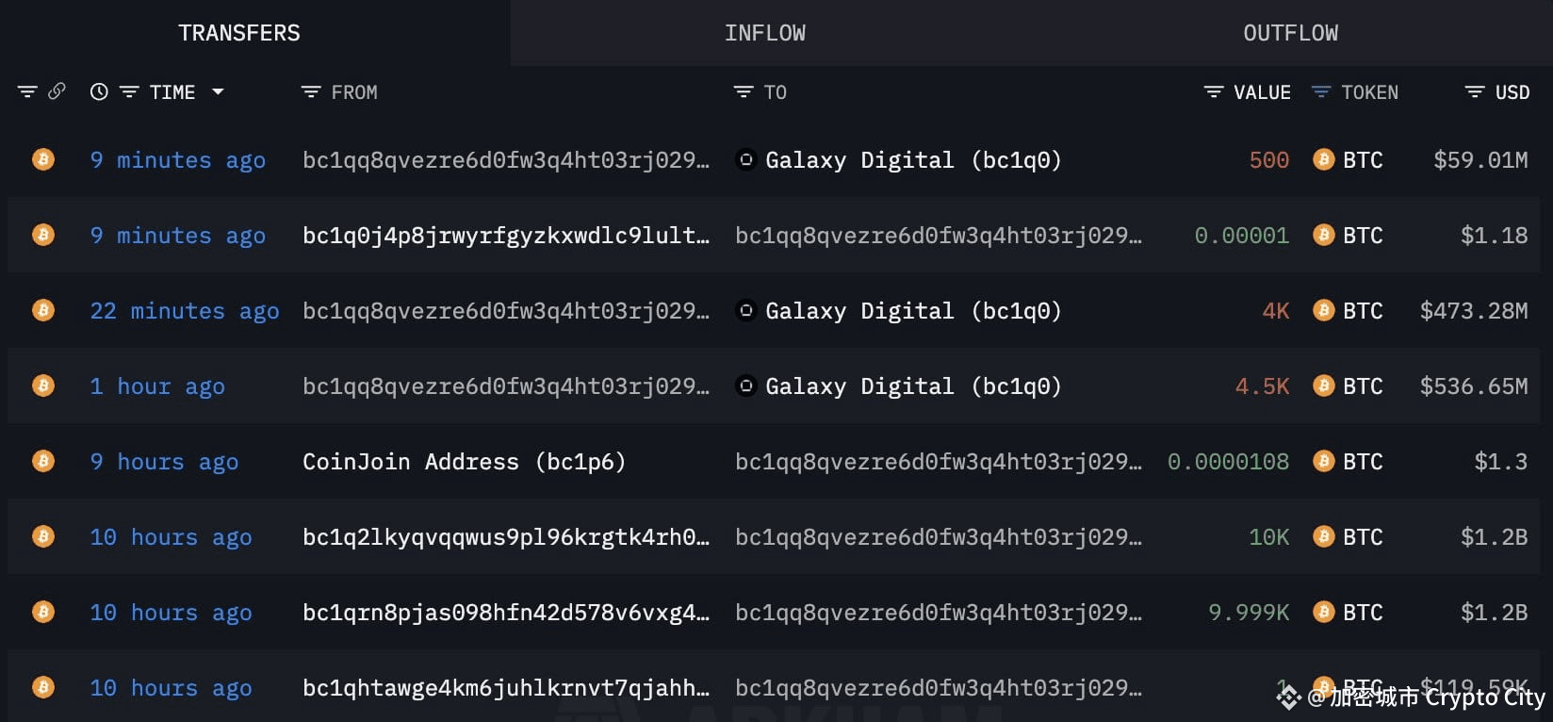This screenshot has height=722, width=1553.
Task: Open the USD column filter icon
Action: point(1475,91)
